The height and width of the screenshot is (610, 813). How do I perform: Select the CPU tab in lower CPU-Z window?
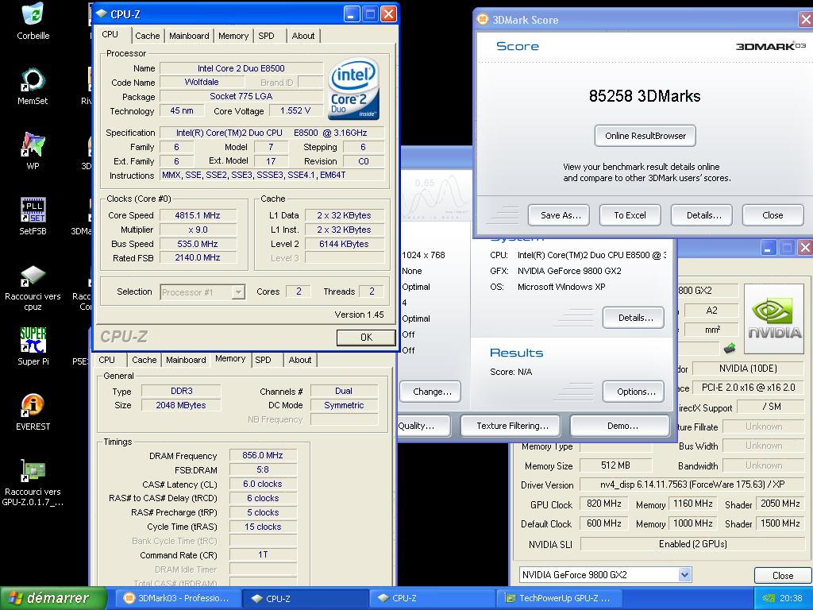coord(106,360)
